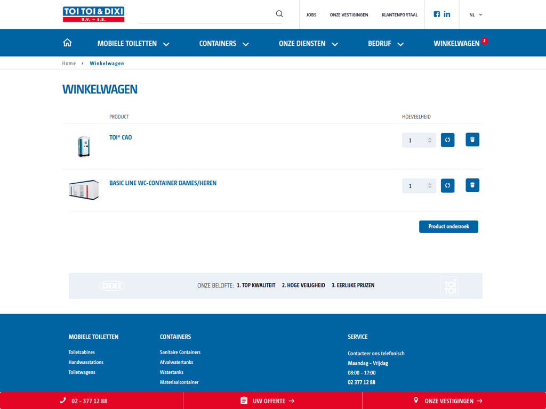The height and width of the screenshot is (409, 546).
Task: Open the NL language selector
Action: coord(476,15)
